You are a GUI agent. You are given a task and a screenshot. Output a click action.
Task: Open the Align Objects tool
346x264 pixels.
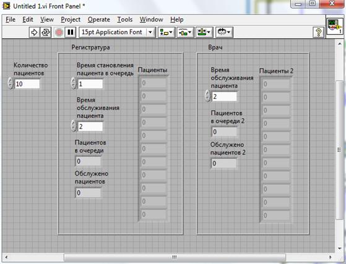coord(167,32)
